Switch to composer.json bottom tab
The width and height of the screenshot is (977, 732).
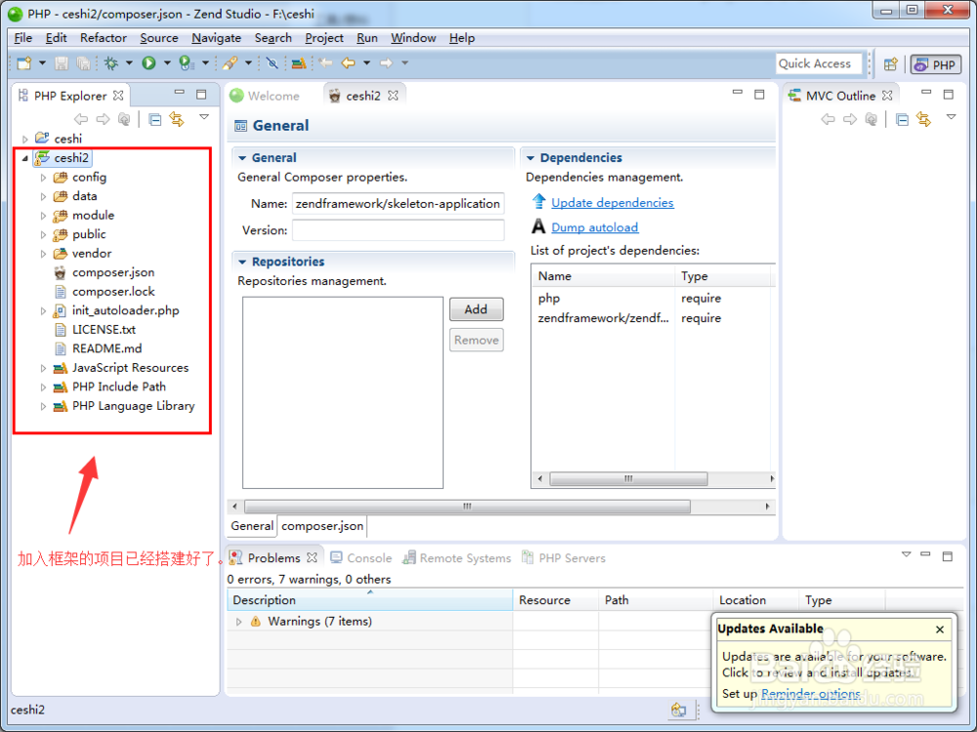coord(322,527)
